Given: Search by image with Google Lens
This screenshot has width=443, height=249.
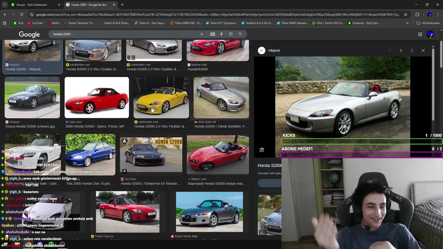Looking at the screenshot, I should click(230, 34).
